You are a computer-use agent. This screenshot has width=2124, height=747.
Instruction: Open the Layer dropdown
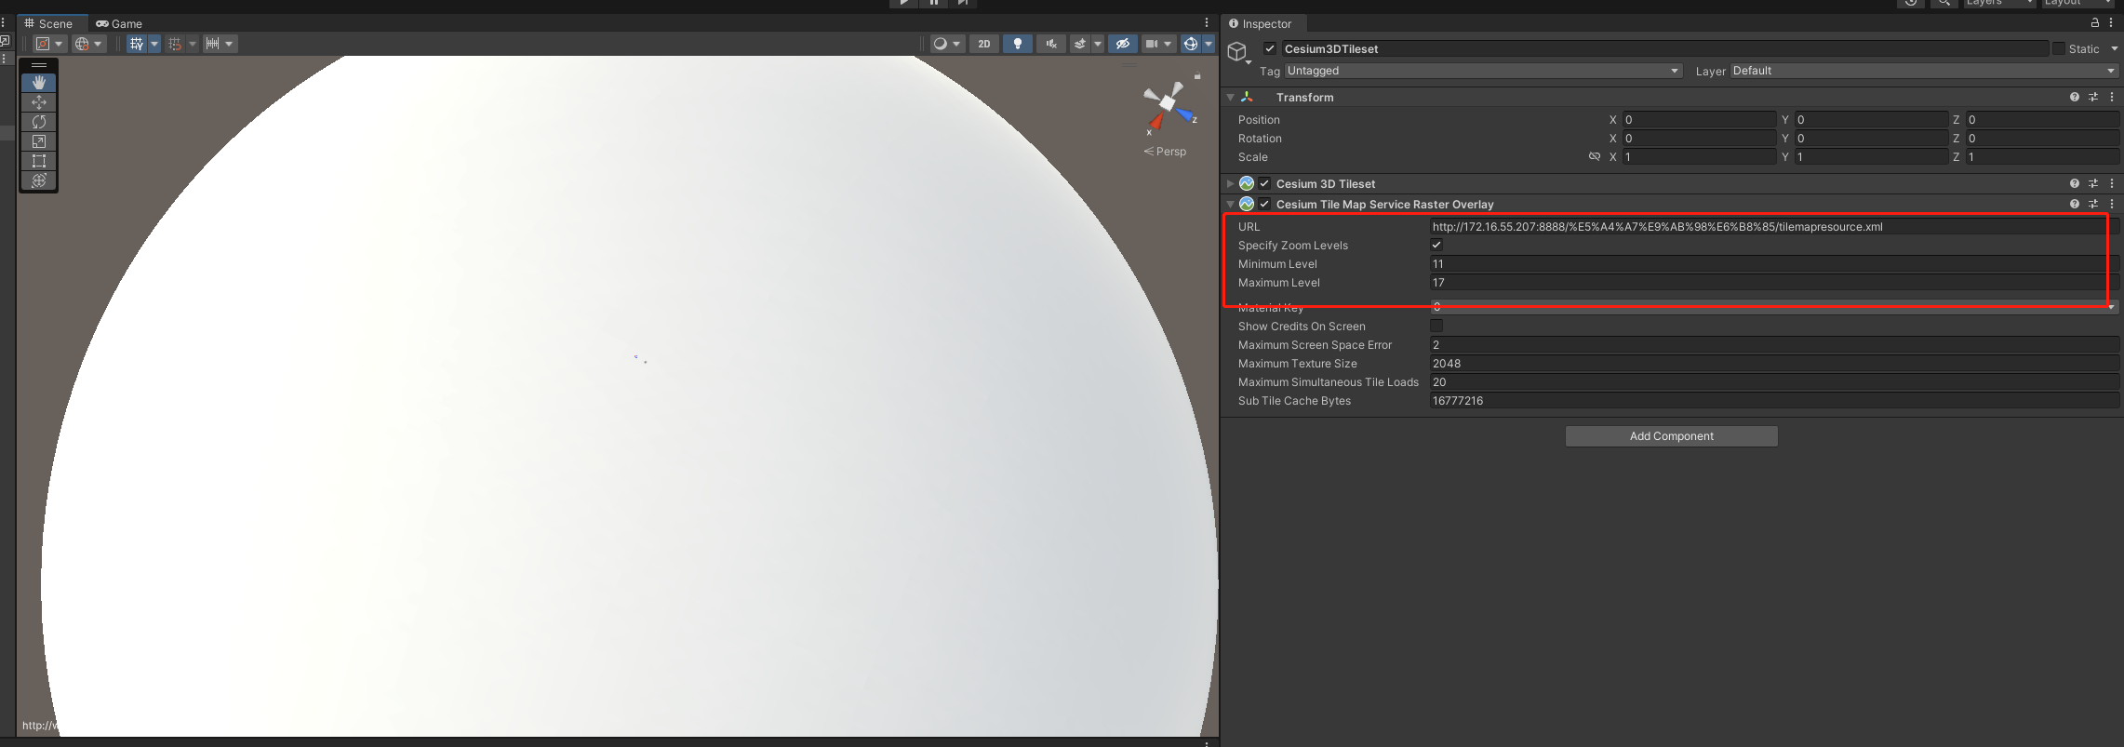[1924, 71]
